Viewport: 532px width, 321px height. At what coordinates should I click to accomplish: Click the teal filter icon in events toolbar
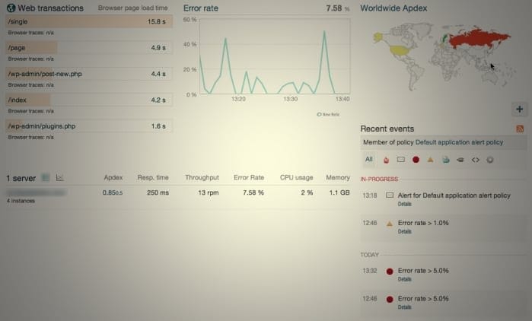[445, 160]
